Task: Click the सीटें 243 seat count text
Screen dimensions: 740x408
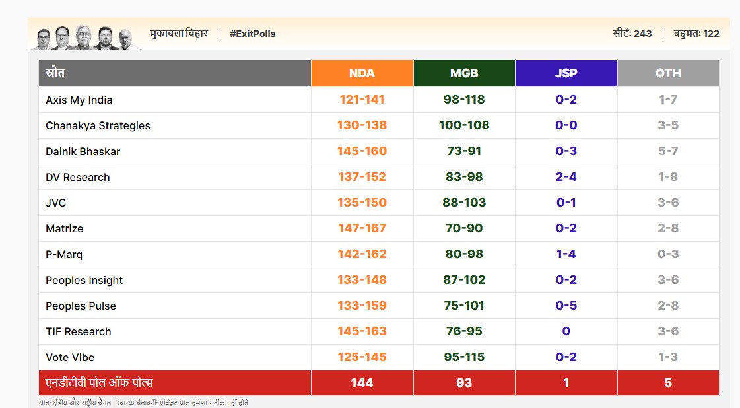Action: coord(632,34)
